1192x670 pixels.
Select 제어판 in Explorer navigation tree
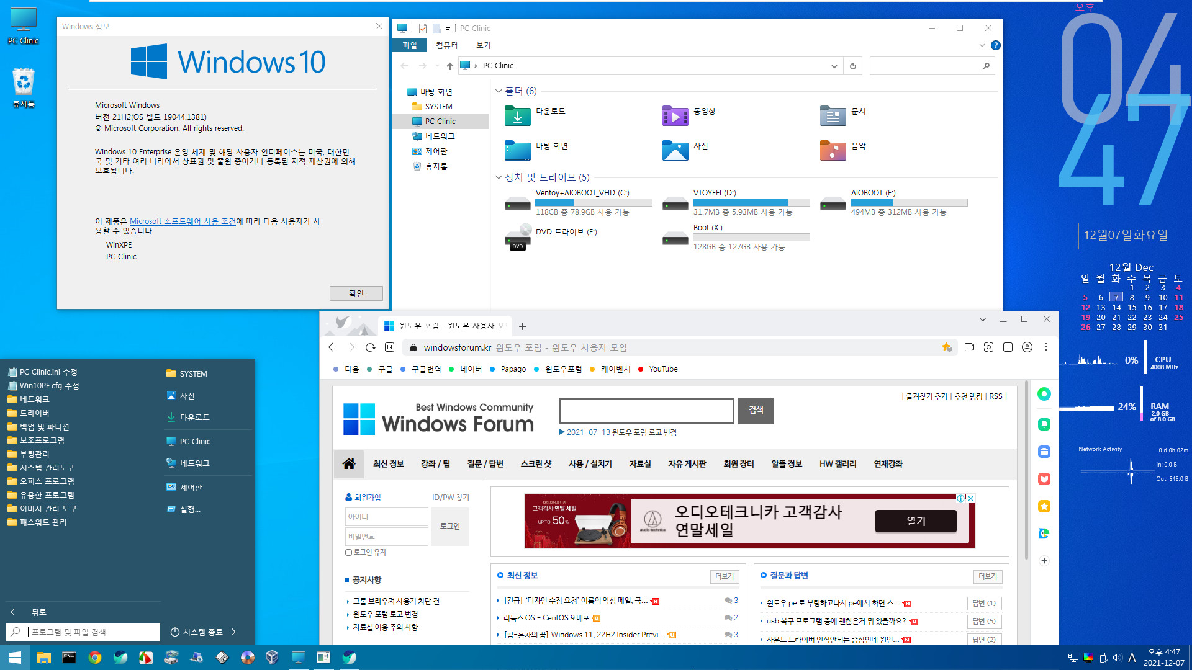(x=436, y=151)
